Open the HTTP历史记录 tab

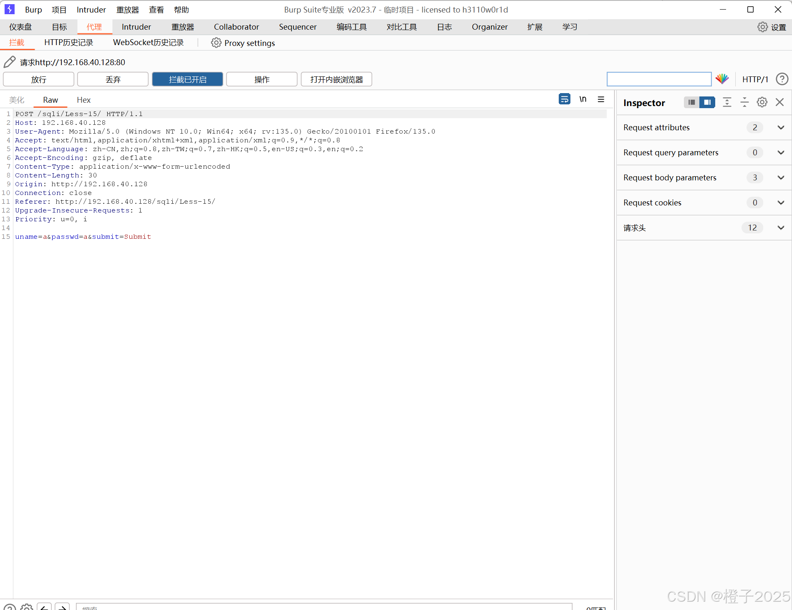[68, 42]
